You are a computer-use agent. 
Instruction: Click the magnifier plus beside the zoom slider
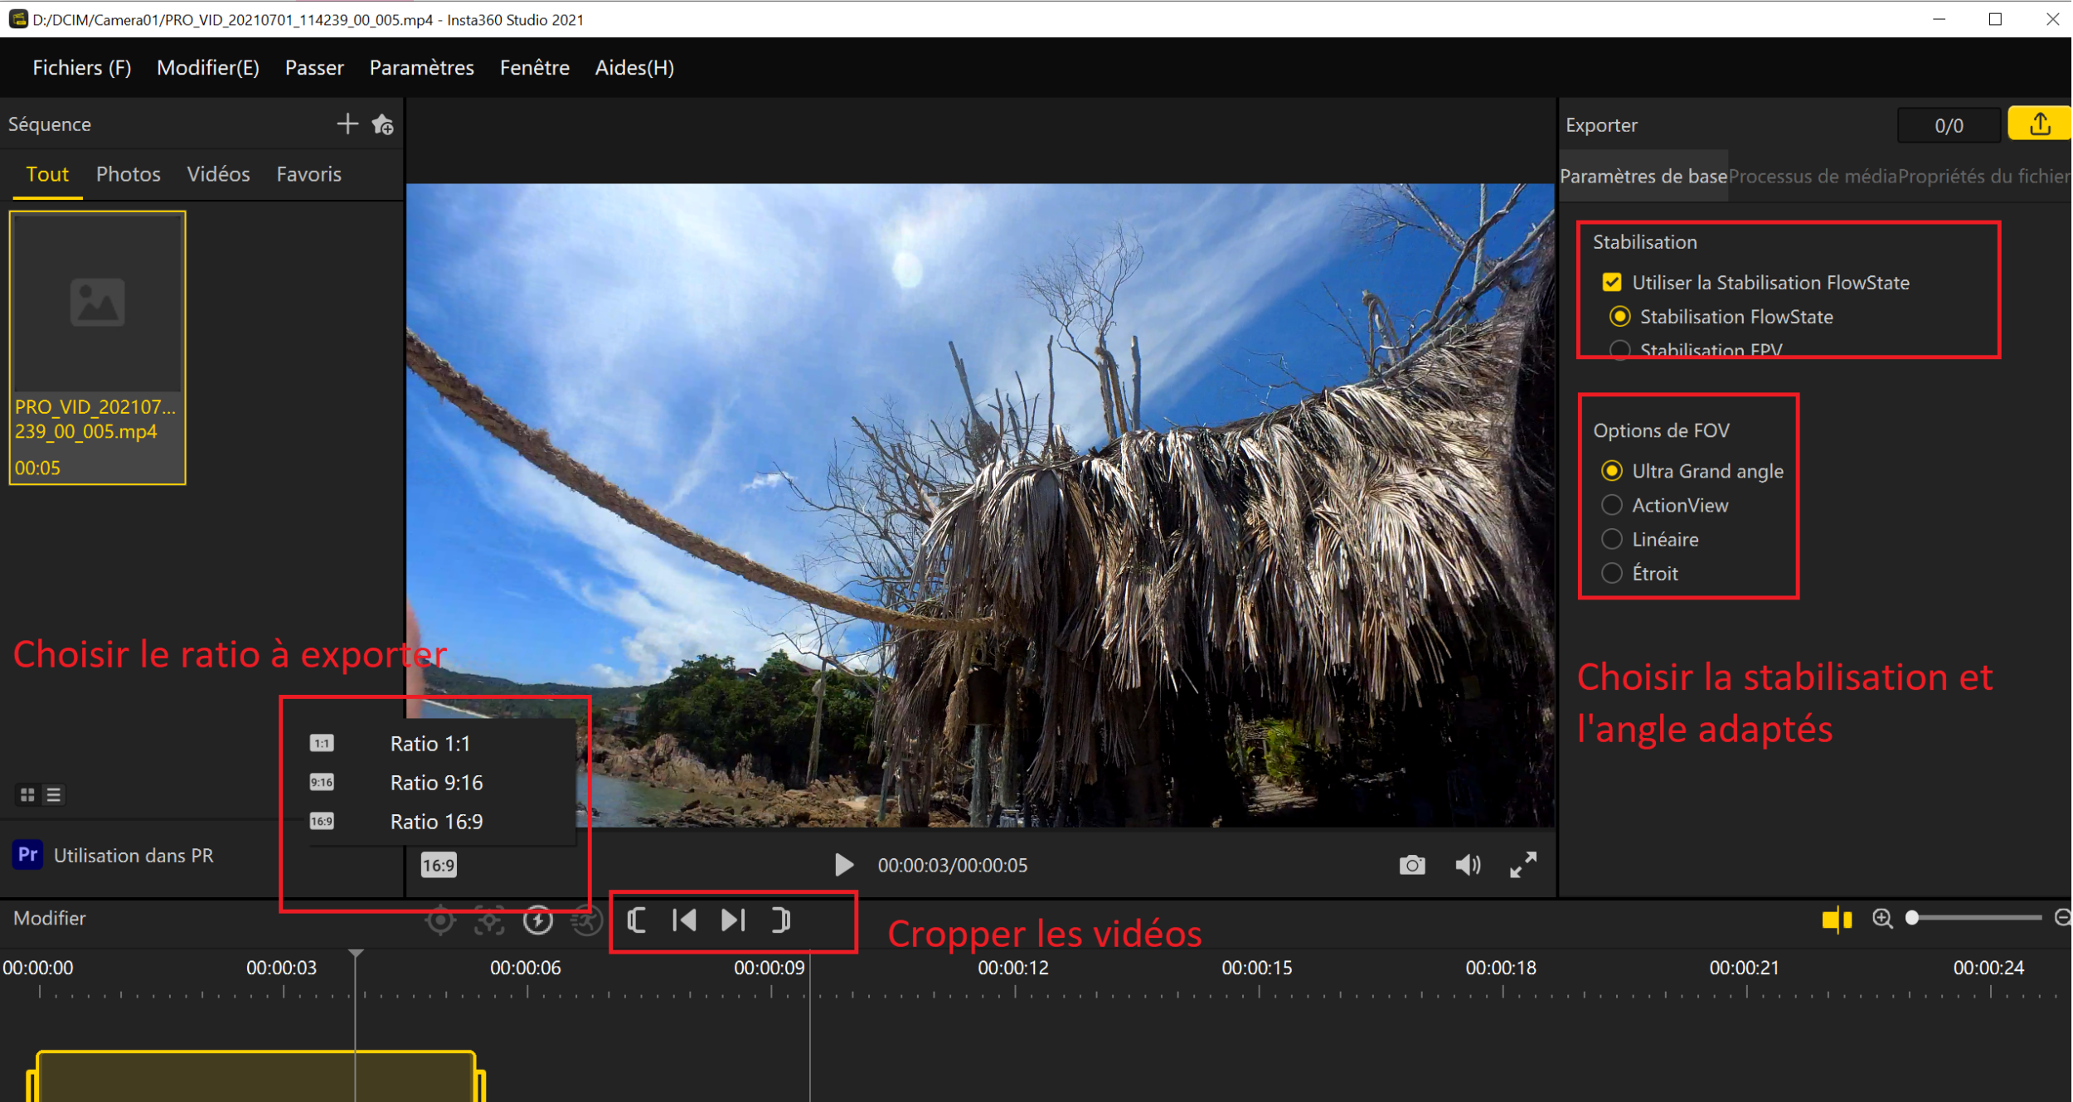1882,919
